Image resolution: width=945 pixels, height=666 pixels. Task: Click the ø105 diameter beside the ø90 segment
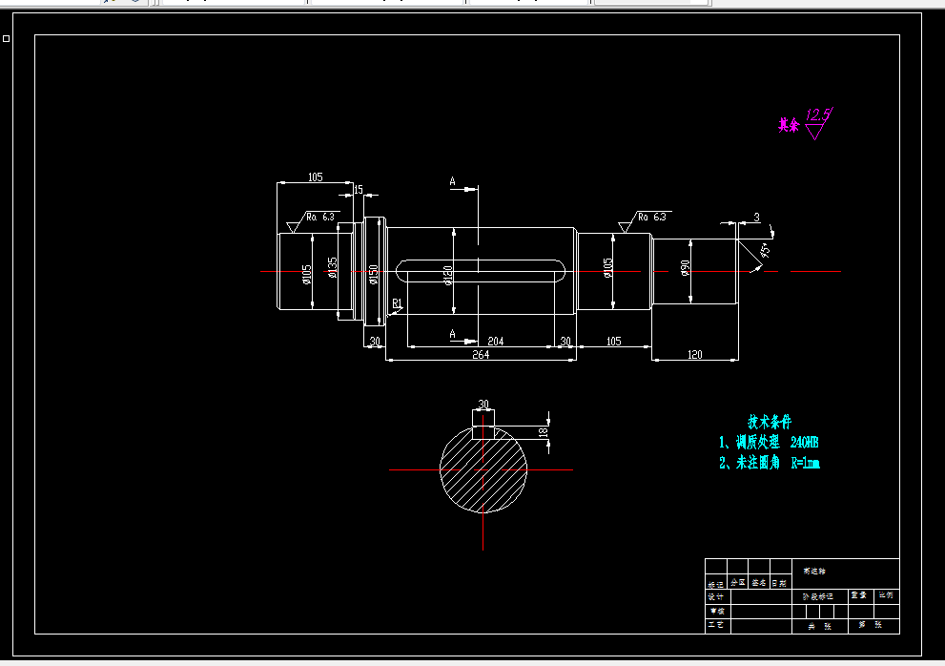pos(607,268)
